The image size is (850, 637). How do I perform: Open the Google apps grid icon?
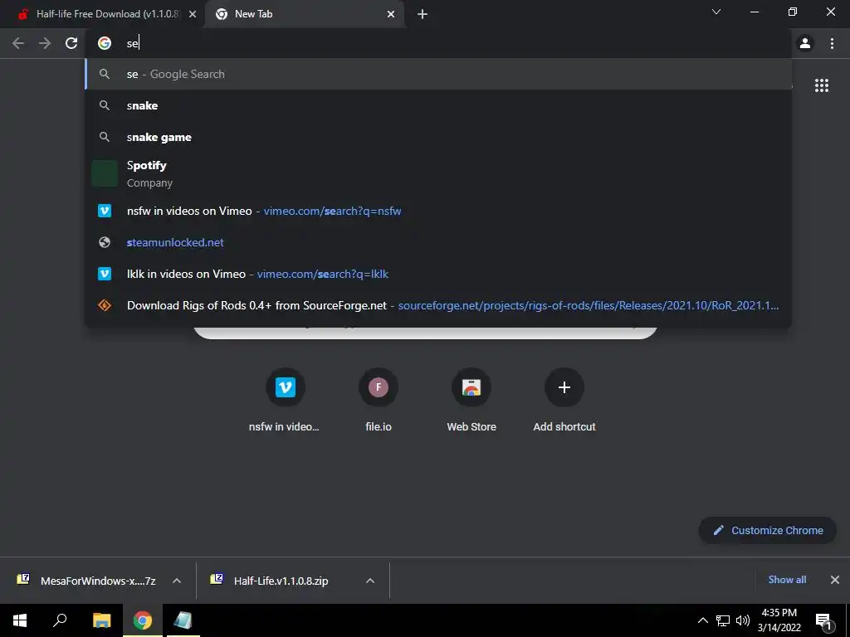tap(821, 85)
